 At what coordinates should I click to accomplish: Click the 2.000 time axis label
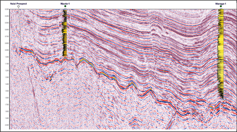(x=7, y=125)
